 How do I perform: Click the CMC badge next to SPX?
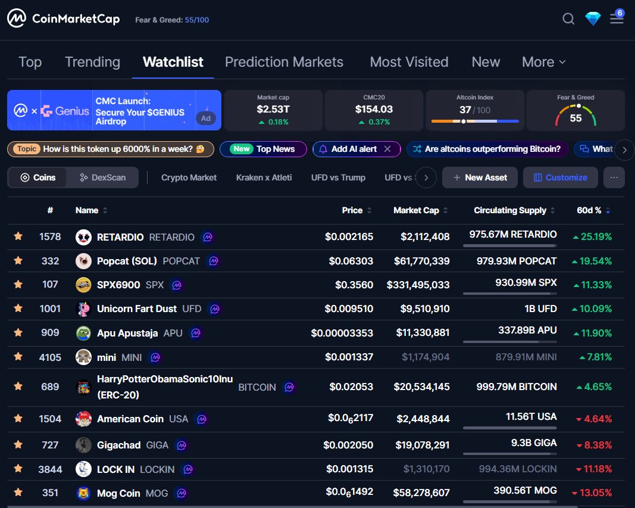tap(177, 285)
